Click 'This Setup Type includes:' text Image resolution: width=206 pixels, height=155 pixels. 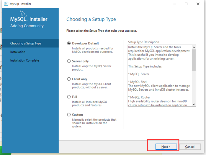[145, 66]
